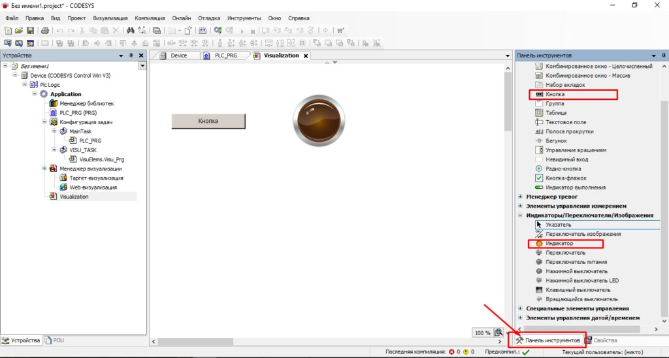The width and height of the screenshot is (669, 358).
Task: Select the Таблица element in the toolbox
Action: pyautogui.click(x=557, y=113)
